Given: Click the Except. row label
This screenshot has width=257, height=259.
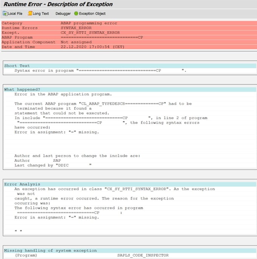Looking at the screenshot, I should click(x=11, y=33).
